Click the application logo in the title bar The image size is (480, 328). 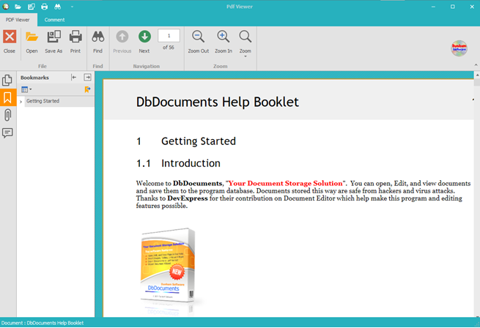(x=6, y=7)
